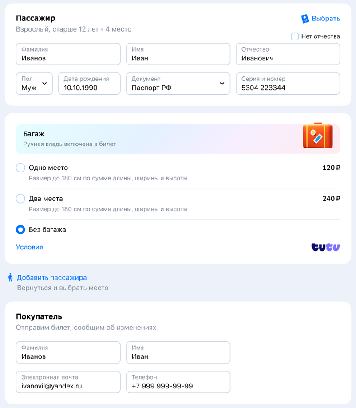Focus the Электронная почта field
This screenshot has width=356, height=408.
[x=68, y=382]
